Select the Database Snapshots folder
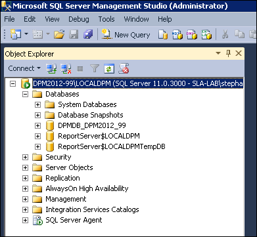Screen dimensions: 257x237 91,115
